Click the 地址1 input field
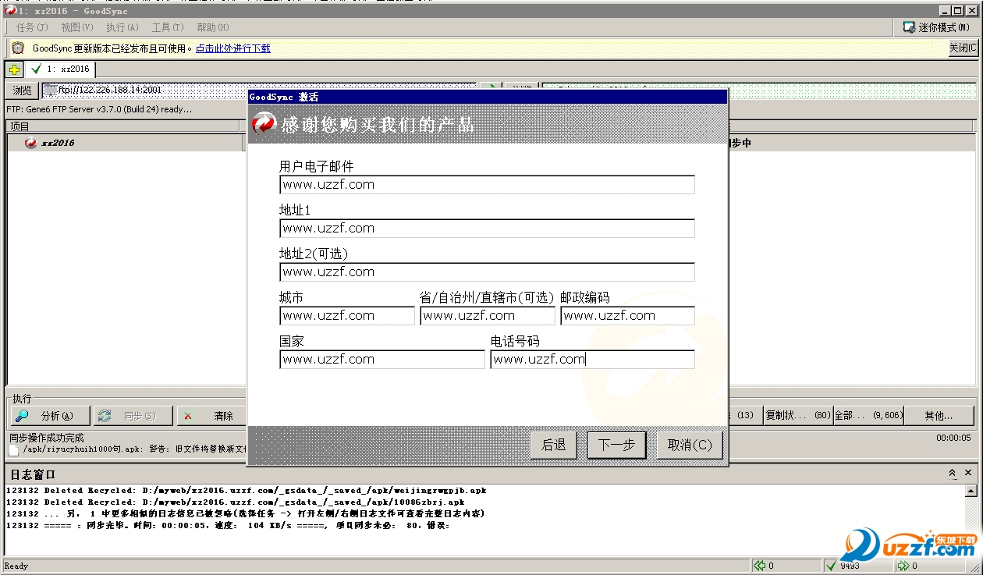Viewport: 983px width, 575px height. click(x=487, y=229)
